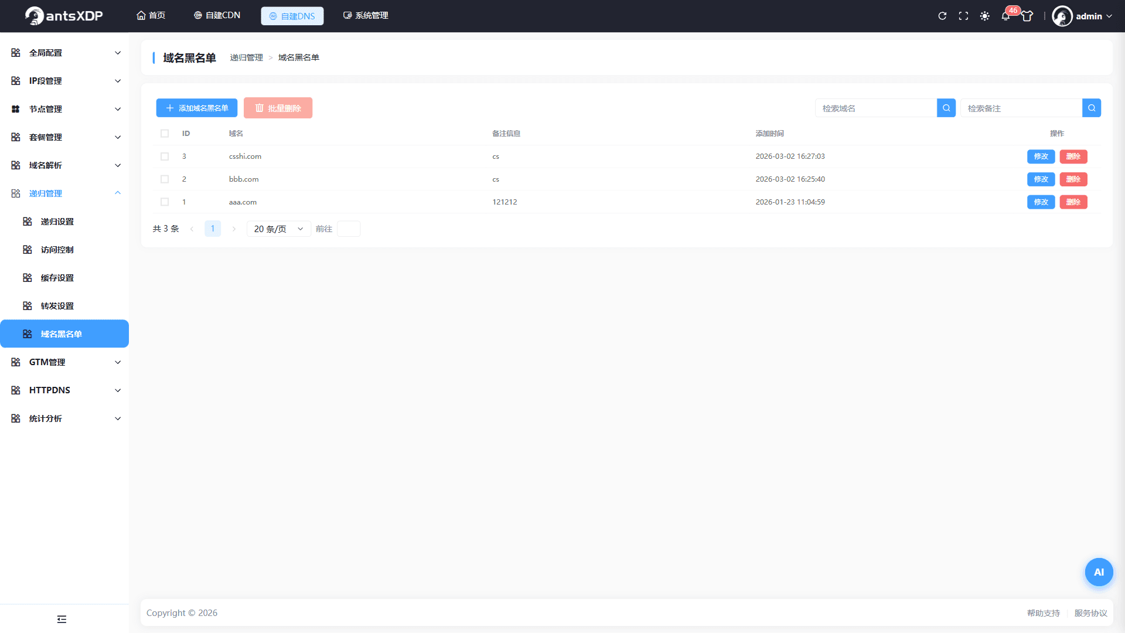Screen dimensions: 1125x633
Task: Click 修改 for csshi.com row
Action: click(1041, 156)
